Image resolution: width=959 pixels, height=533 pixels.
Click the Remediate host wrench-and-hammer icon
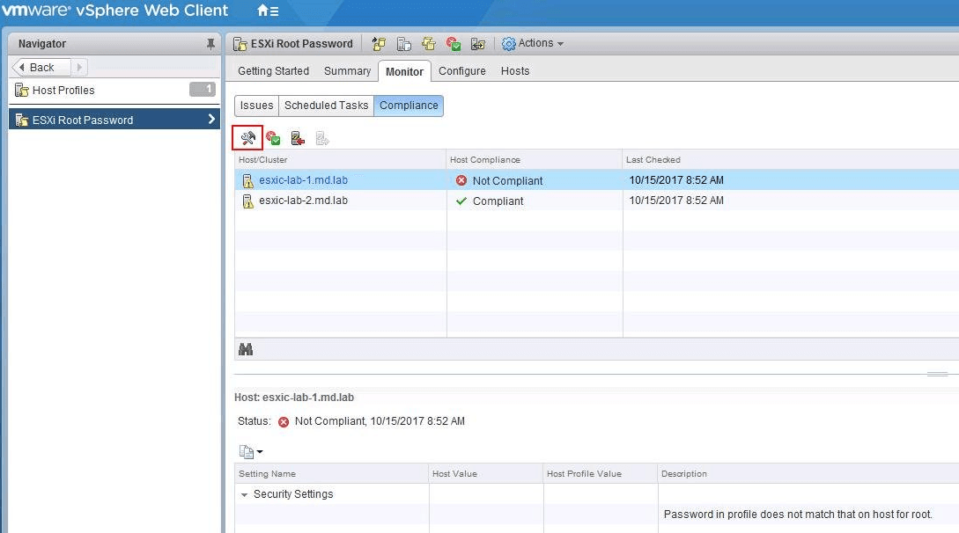click(x=247, y=138)
